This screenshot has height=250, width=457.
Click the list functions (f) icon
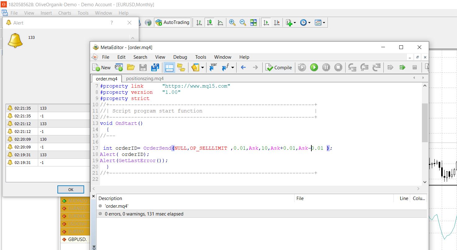pos(225,67)
